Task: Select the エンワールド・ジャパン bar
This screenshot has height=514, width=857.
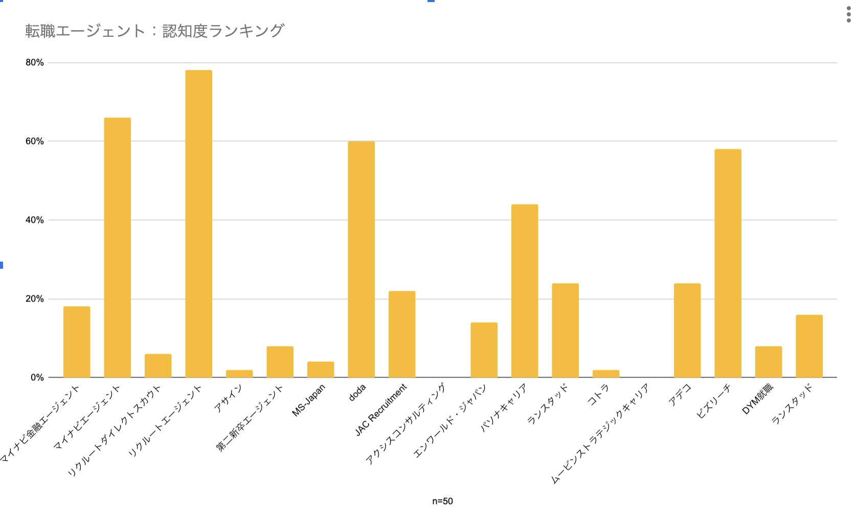Action: (x=484, y=350)
